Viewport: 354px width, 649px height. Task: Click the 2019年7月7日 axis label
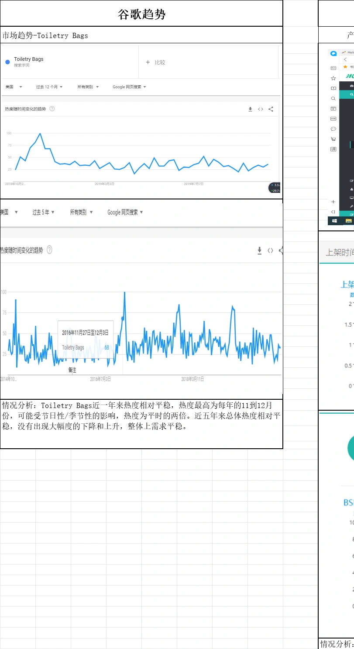click(x=193, y=184)
